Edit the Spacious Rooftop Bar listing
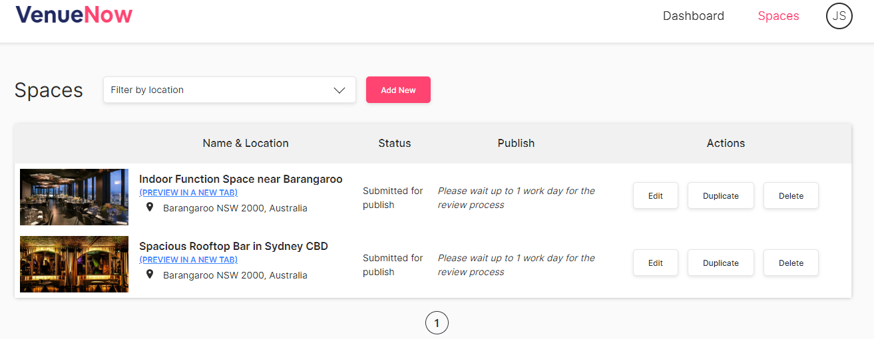This screenshot has height=339, width=874. (x=656, y=263)
